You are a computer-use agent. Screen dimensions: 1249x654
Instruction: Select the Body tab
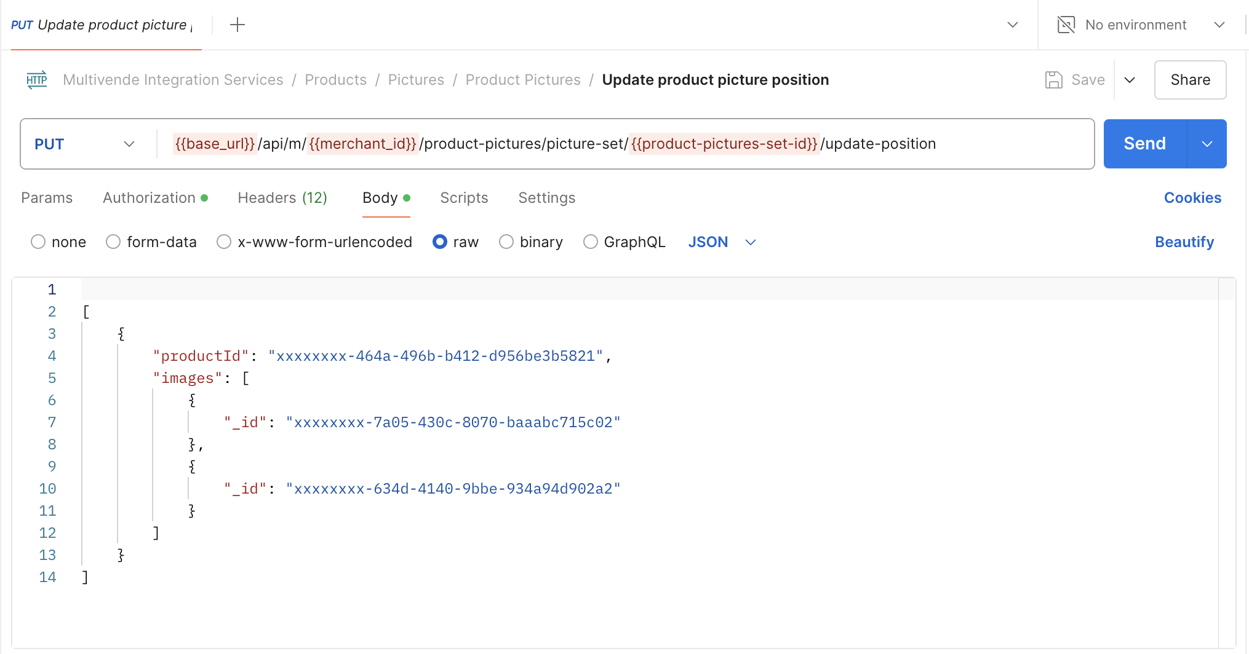coord(386,198)
